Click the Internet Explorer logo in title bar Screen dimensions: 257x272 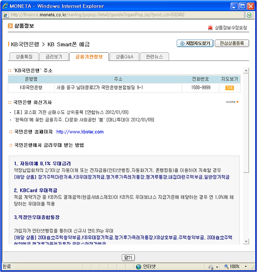coord(5,6)
